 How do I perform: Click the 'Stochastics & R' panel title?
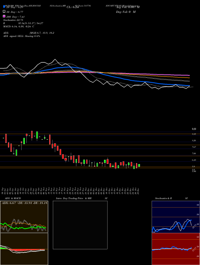(164, 198)
